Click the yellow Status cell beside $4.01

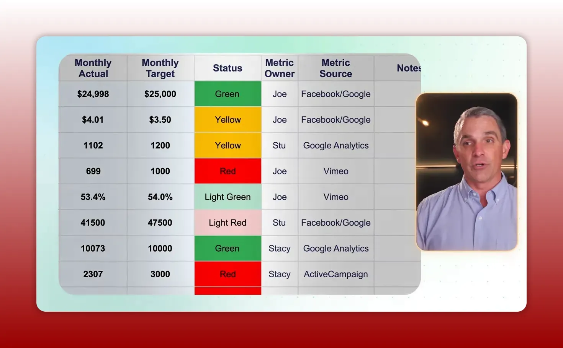[227, 119]
